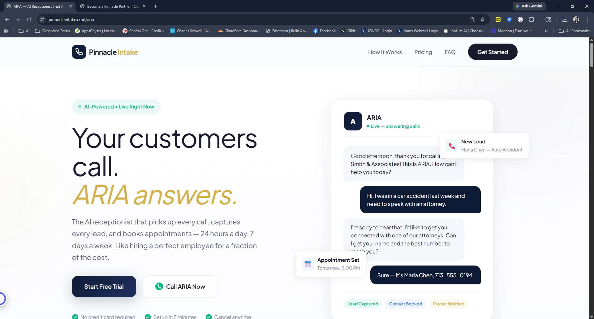Open the Downloads icon
This screenshot has height=319, width=594.
tap(565, 19)
